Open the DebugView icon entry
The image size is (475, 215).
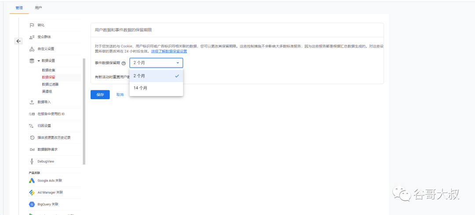[x=32, y=161]
